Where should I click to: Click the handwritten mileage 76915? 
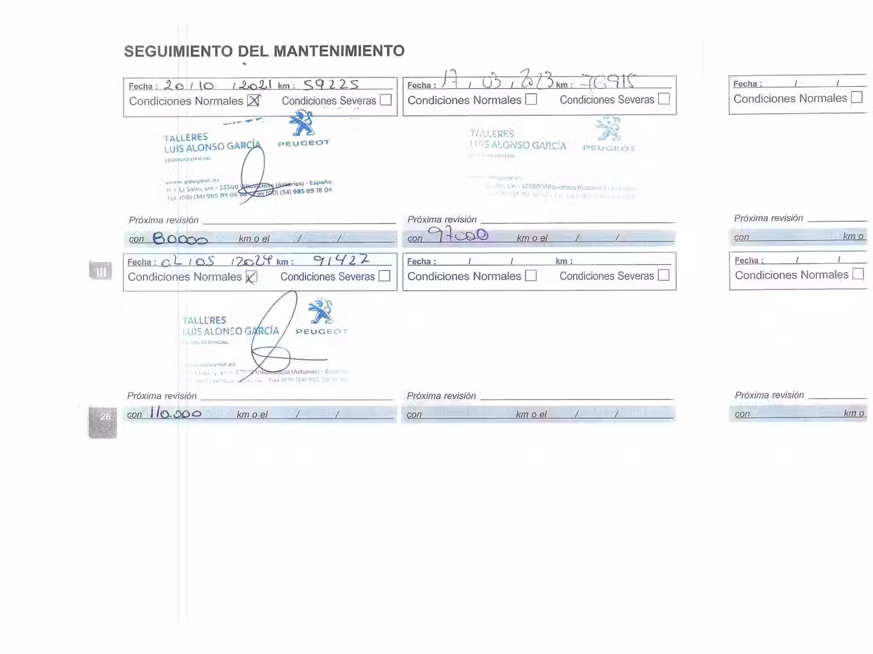608,81
